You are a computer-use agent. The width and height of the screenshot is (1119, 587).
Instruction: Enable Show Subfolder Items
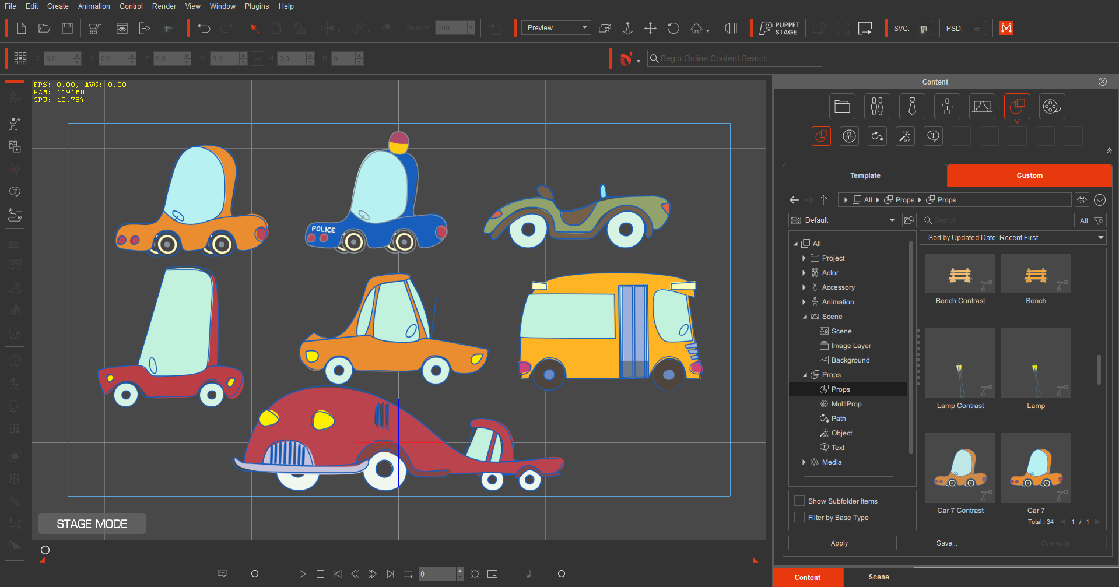coord(799,501)
